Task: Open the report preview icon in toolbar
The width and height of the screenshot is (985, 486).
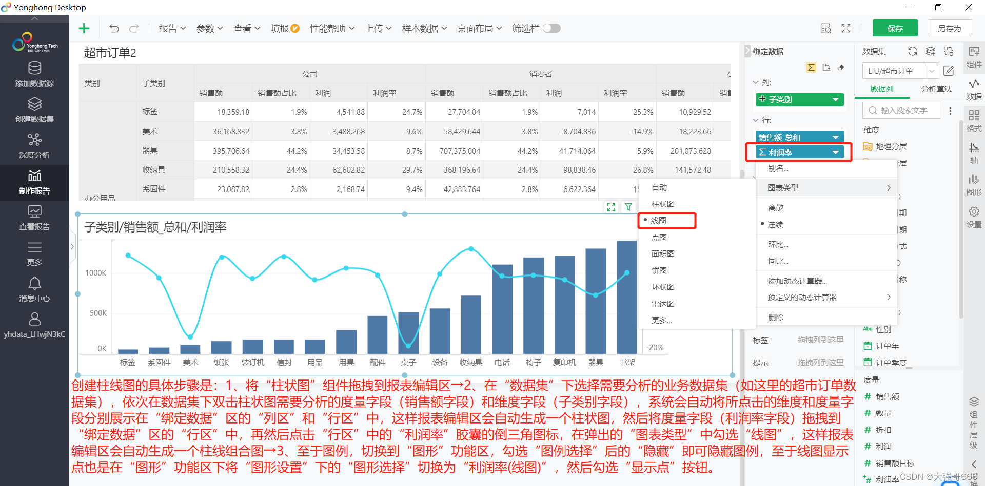Action: (x=825, y=28)
